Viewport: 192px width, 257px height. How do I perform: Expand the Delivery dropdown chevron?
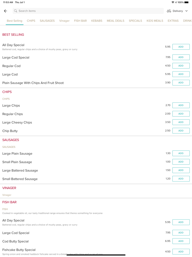point(187,11)
